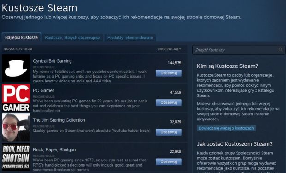Select follower count 22,908

click(175, 151)
